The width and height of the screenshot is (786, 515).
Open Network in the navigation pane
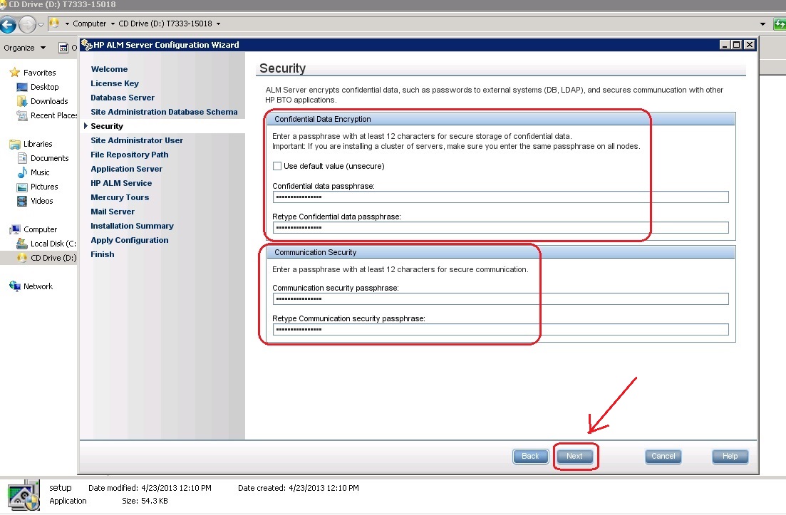(38, 286)
